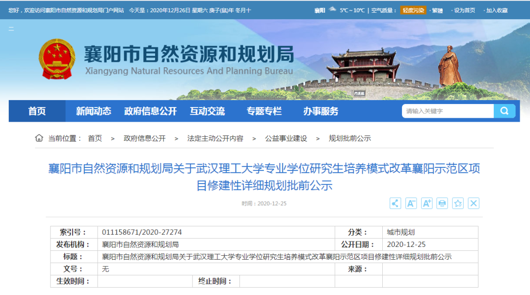Increase font size with the A+ icon

click(x=426, y=203)
